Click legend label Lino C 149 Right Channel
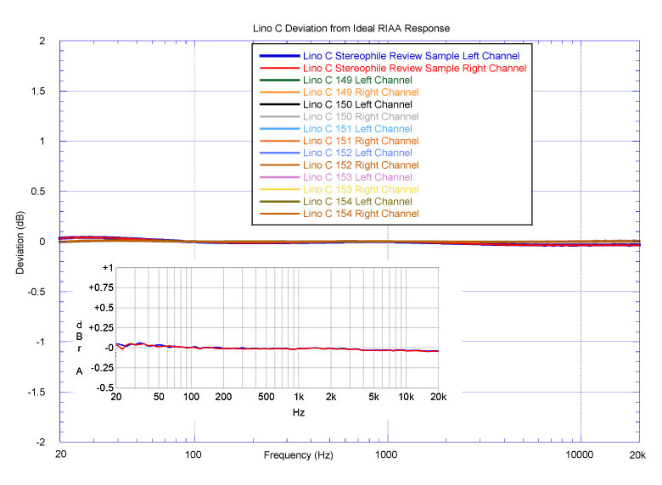 point(361,92)
